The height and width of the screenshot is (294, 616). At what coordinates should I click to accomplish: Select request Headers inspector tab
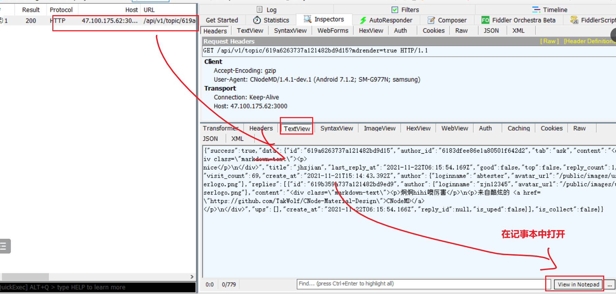[x=215, y=31]
